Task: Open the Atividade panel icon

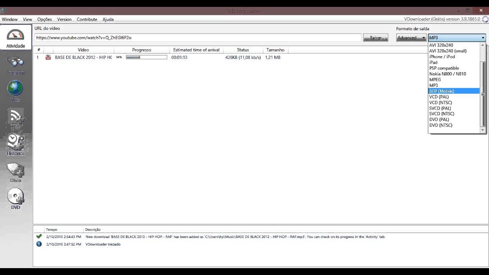Action: tap(16, 38)
